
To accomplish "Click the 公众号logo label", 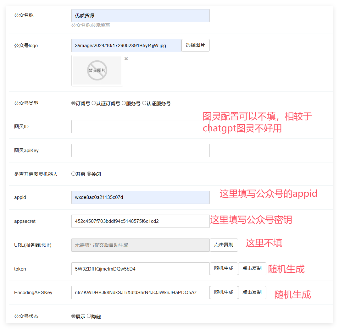I will point(26,46).
